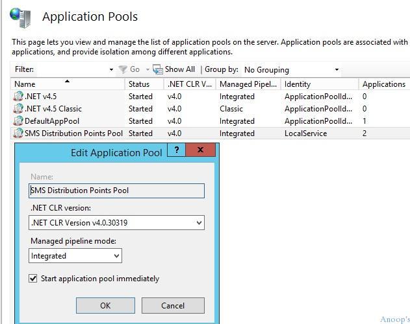Open the Managed pipeline mode dropdown
The width and height of the screenshot is (410, 324).
116,256
